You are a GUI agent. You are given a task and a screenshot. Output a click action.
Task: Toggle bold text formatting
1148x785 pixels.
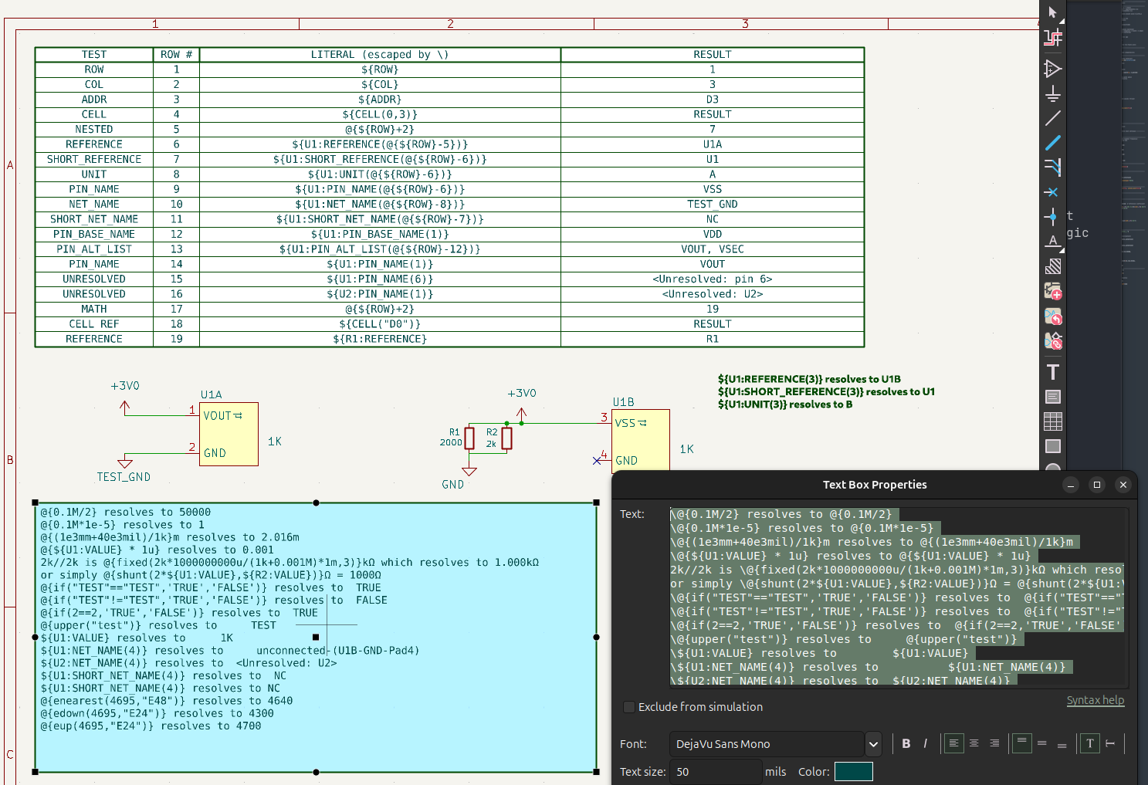pyautogui.click(x=906, y=743)
